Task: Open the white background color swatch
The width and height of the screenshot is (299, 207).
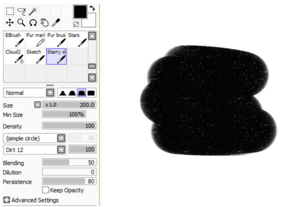Action: pyautogui.click(x=91, y=23)
